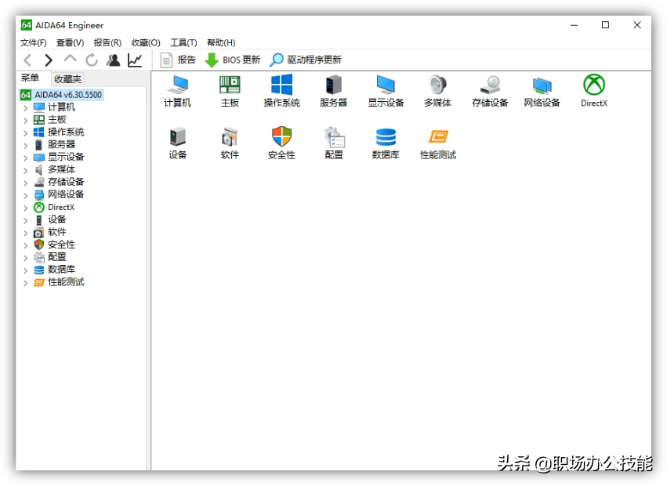Switch to the 收藏夹 tab
The width and height of the screenshot is (667, 486).
point(67,79)
